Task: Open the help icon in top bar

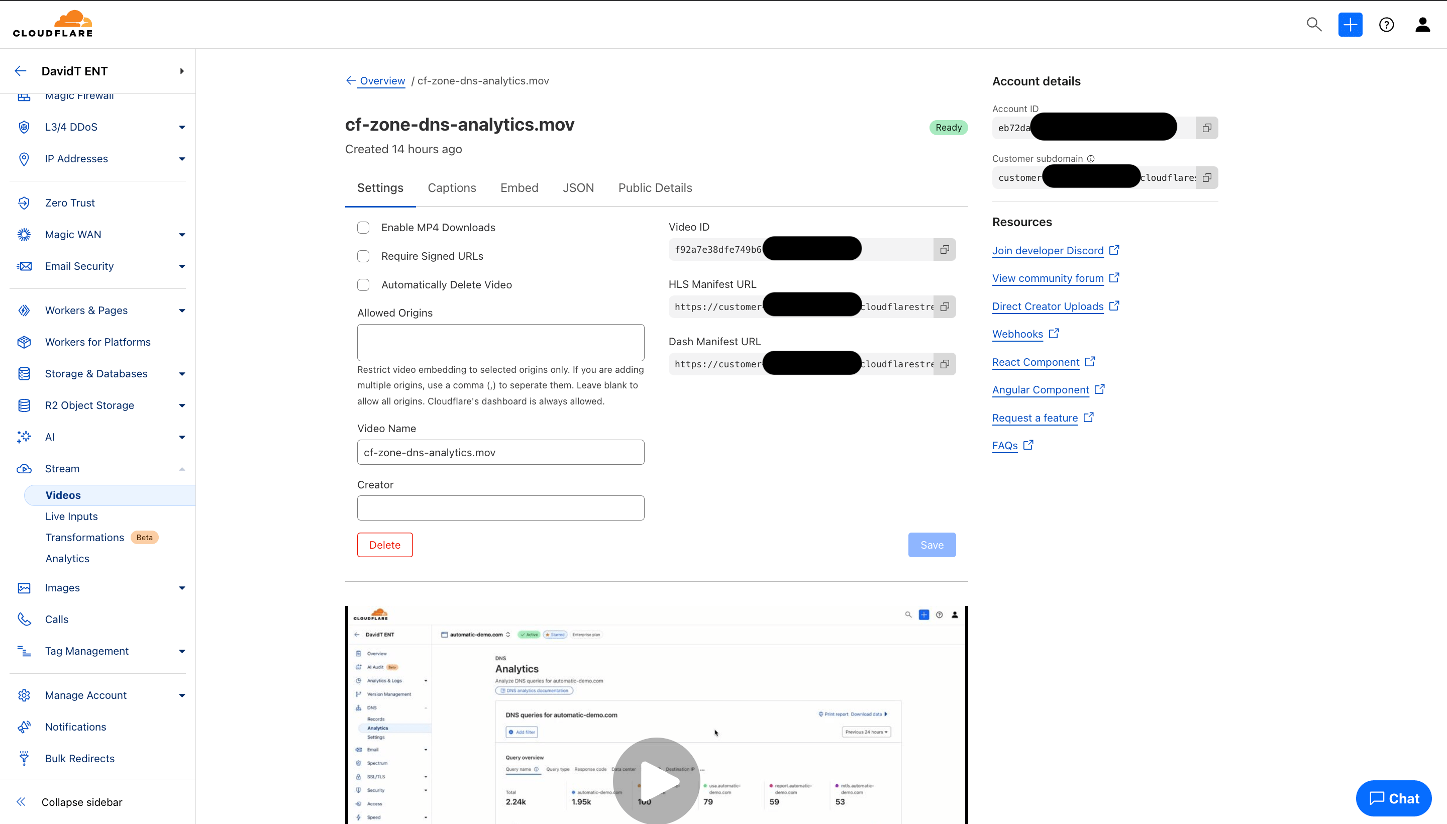Action: pyautogui.click(x=1386, y=24)
